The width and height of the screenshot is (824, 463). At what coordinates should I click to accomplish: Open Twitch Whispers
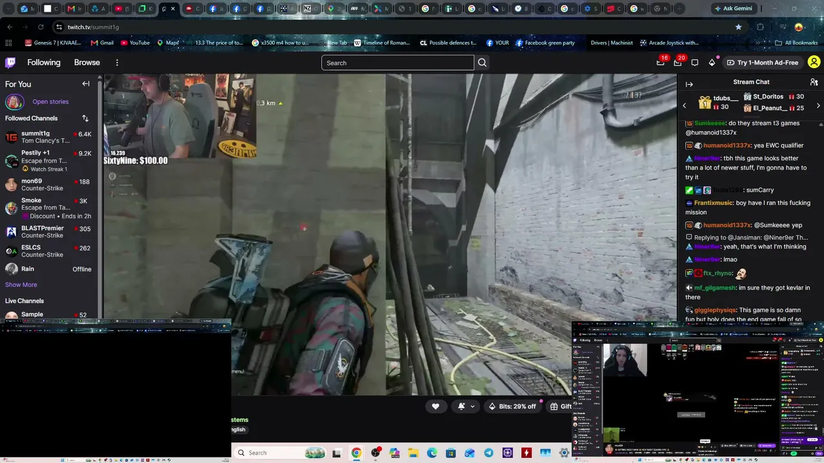pos(695,62)
